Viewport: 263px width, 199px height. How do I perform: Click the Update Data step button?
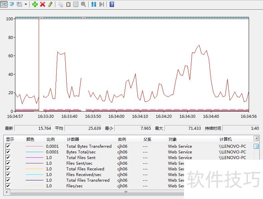coord(101,4)
